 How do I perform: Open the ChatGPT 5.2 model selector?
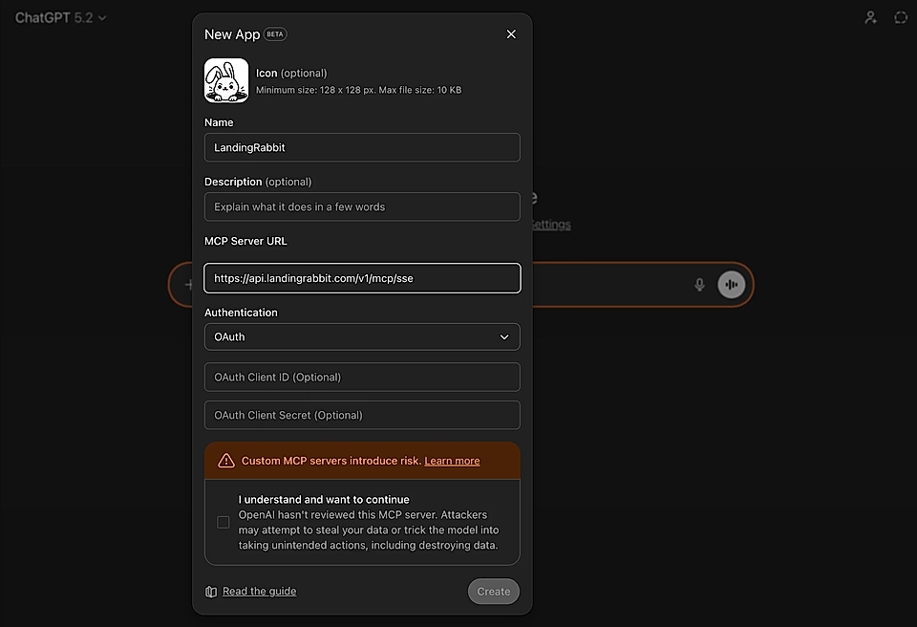(x=61, y=17)
